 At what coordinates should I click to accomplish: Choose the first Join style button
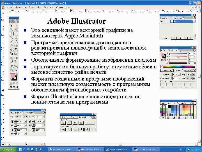click(188, 78)
